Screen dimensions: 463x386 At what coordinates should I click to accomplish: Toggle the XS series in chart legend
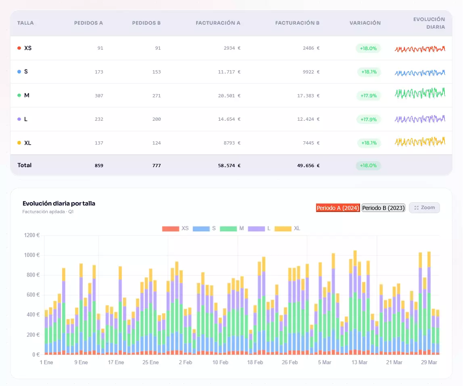(170, 229)
